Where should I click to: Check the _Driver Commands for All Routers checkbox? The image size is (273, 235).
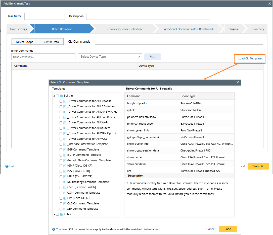61,128
